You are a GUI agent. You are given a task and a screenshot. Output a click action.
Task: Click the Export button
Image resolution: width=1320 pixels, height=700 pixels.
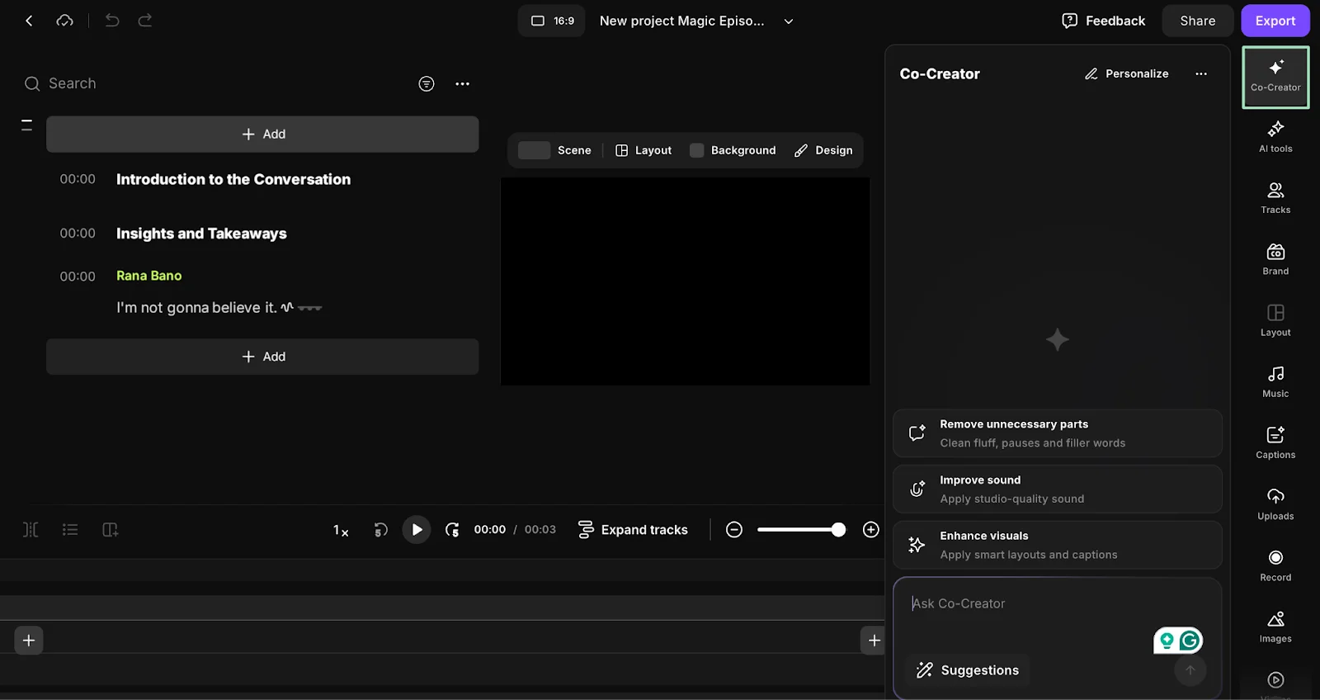(1275, 21)
